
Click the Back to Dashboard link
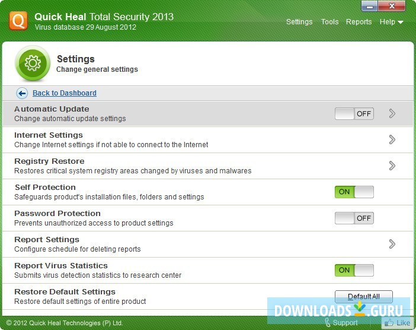[x=65, y=93]
